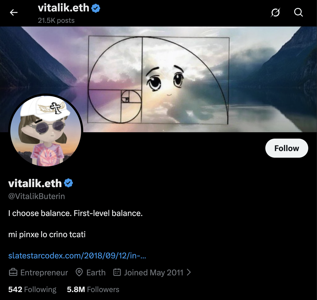Click the @VitalikButerin handle
The height and width of the screenshot is (300, 317).
[37, 196]
